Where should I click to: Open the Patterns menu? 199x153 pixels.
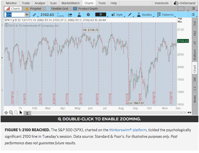165,15
